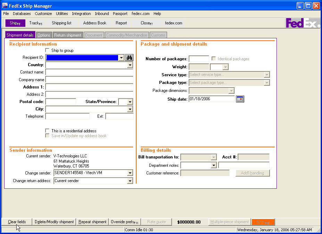Select the Ship F2 toolbar button

tap(15, 23)
